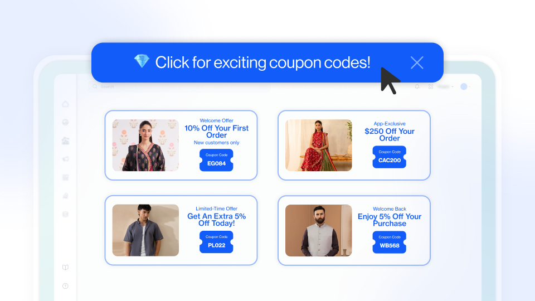Viewport: 535px width, 301px height.
Task: Expand the user avatar menu
Action: tap(464, 87)
